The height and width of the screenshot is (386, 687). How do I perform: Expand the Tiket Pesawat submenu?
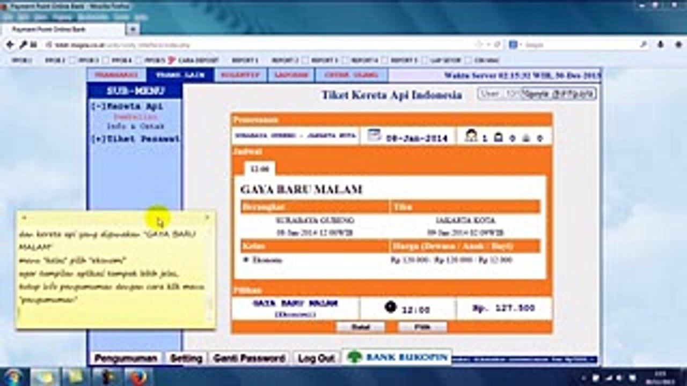(98, 139)
